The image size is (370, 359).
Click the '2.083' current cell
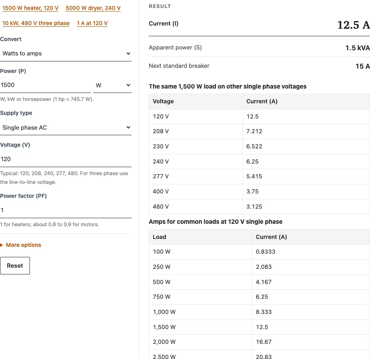[x=311, y=267]
